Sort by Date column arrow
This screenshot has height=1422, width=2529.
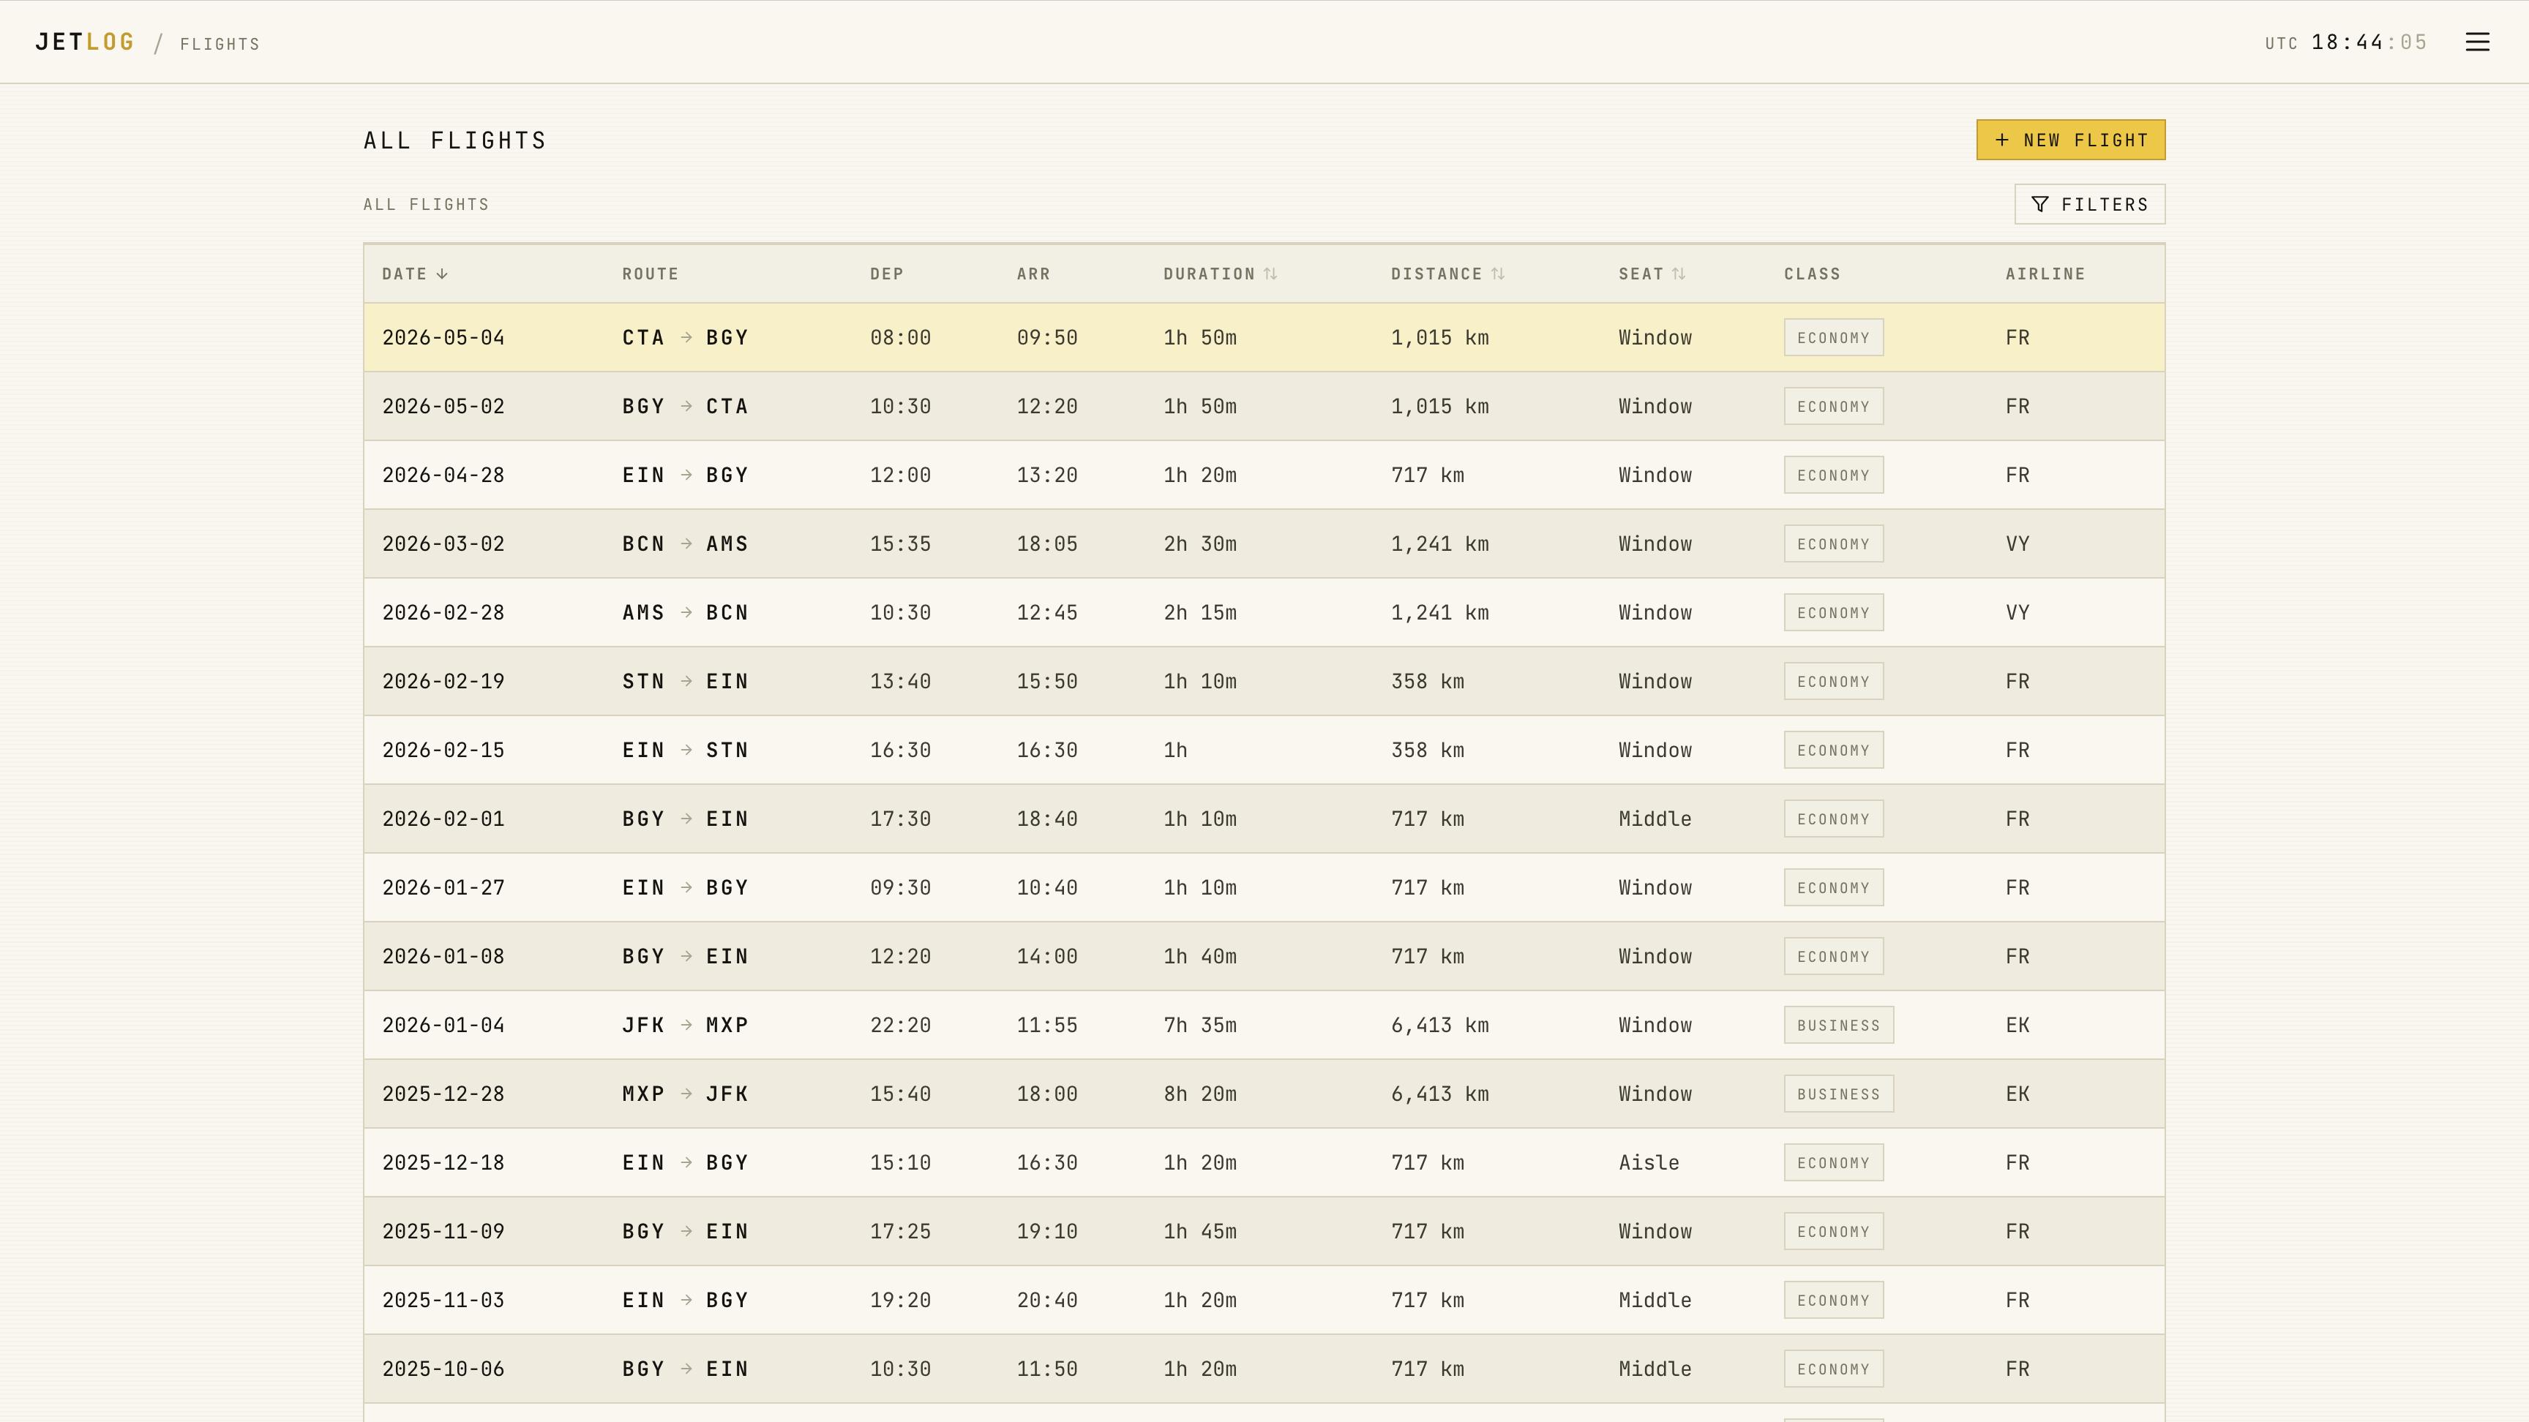pos(442,274)
